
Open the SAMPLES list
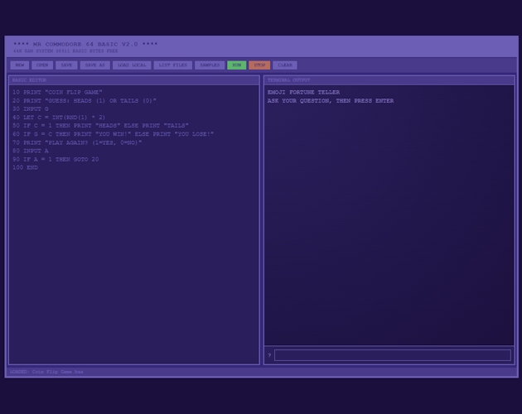click(210, 65)
